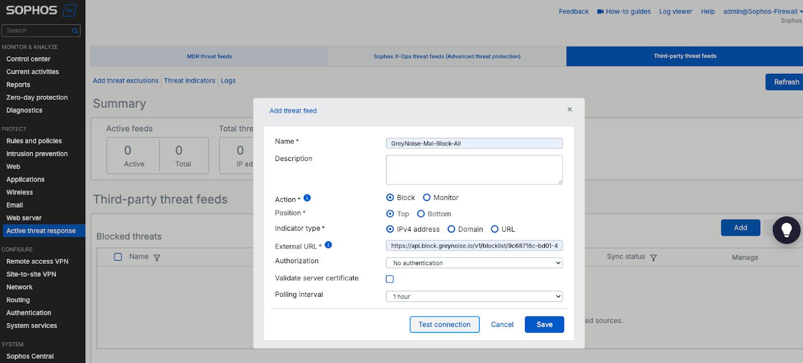Open Feedback link in header
Viewport: 803px width, 363px height.
574,12
